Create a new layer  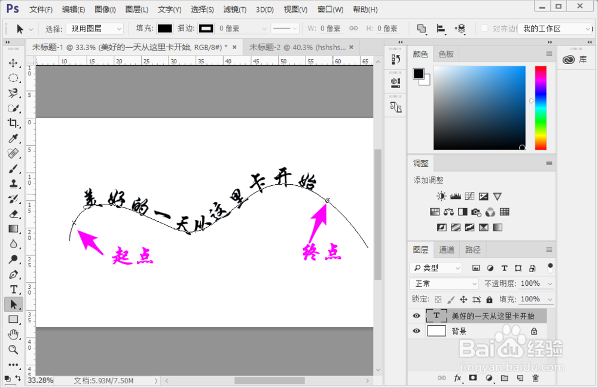coord(519,378)
